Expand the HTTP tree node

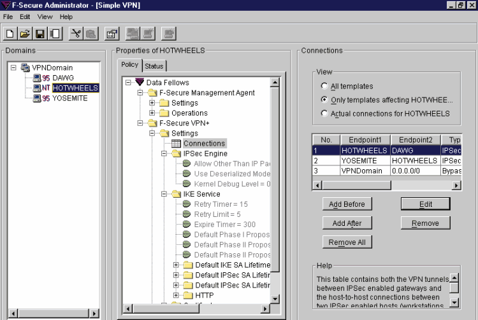tap(176, 295)
